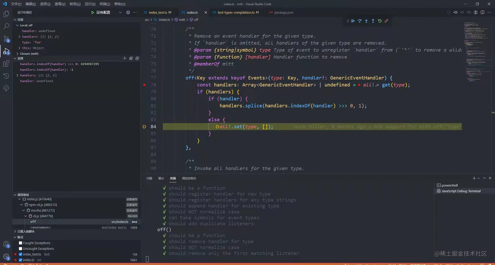495x265 pixels.
Task: Expand handlers entry in watch section
Action: click(x=18, y=75)
